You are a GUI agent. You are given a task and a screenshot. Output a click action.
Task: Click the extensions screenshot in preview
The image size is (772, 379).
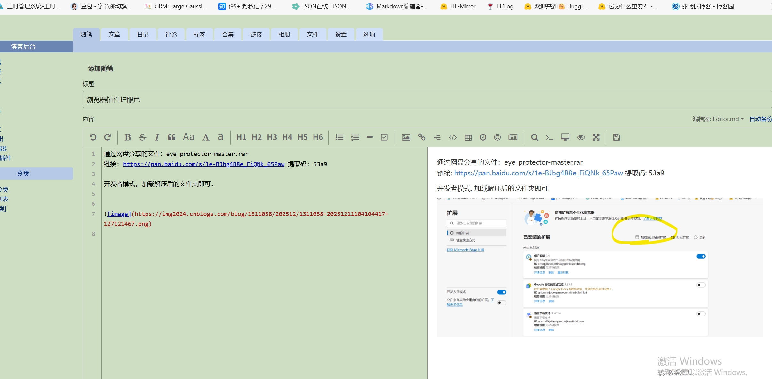pyautogui.click(x=600, y=268)
